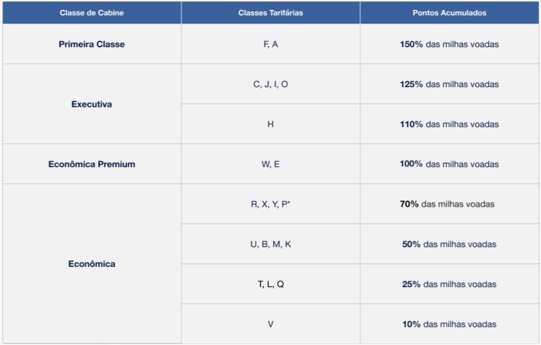
Task: Click the V fare class cell
Action: 270,324
